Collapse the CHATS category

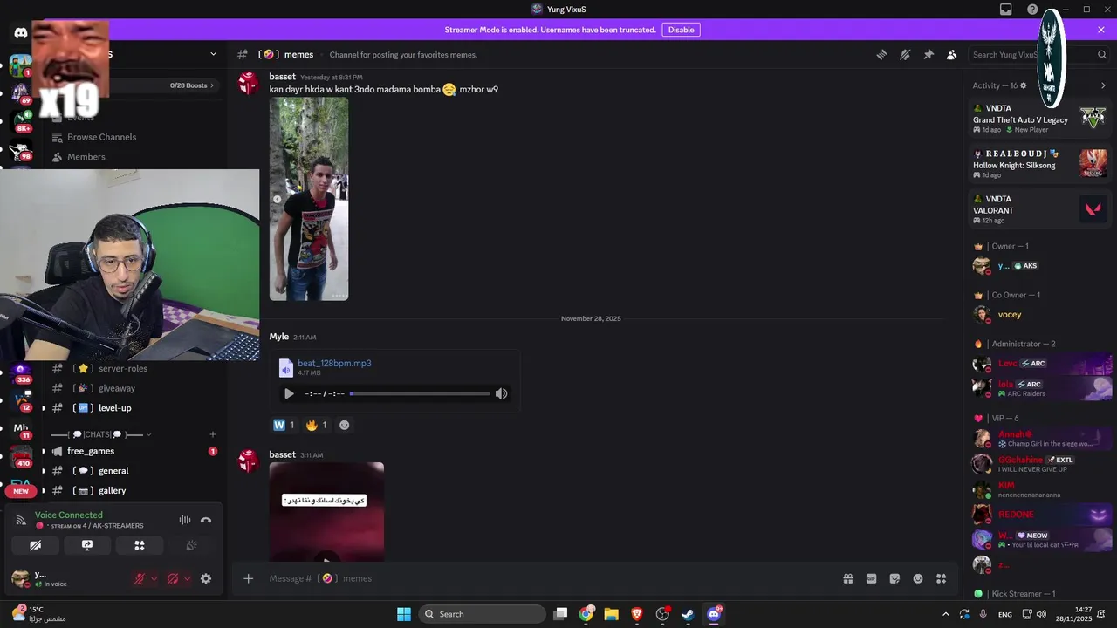100,434
